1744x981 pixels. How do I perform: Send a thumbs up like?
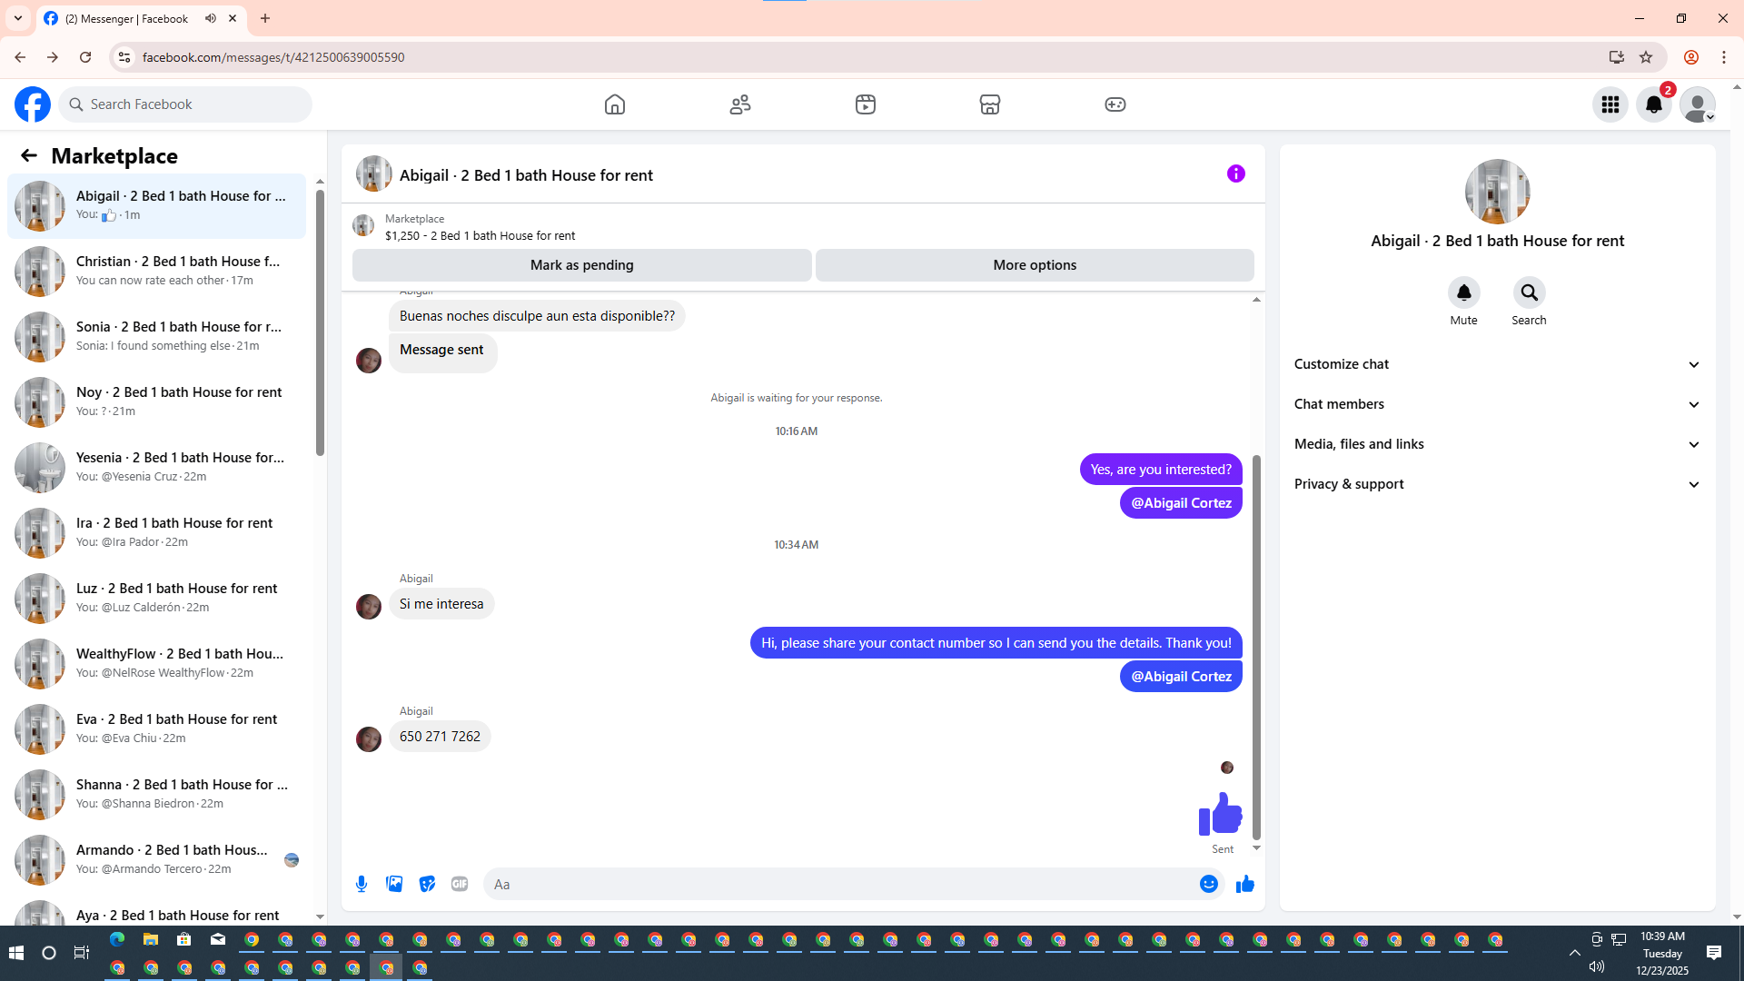pos(1244,884)
